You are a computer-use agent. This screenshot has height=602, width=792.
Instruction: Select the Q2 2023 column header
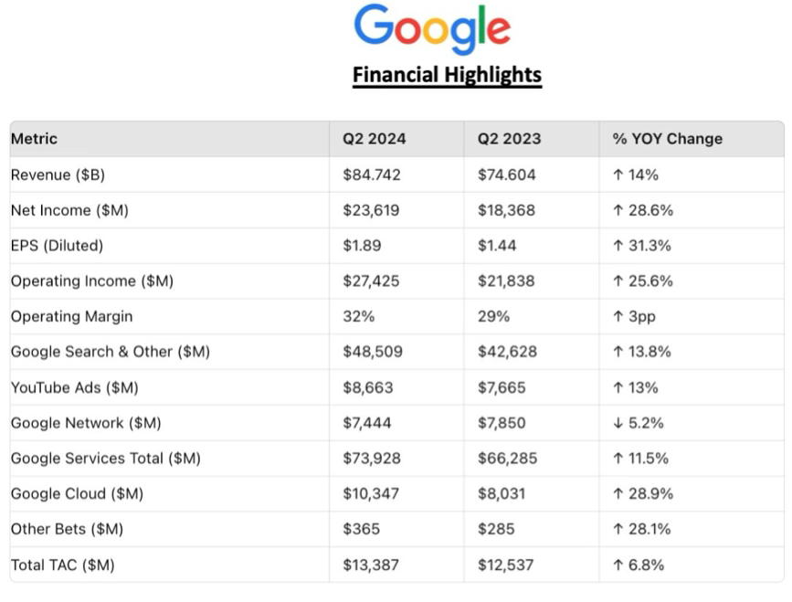pyautogui.click(x=509, y=139)
